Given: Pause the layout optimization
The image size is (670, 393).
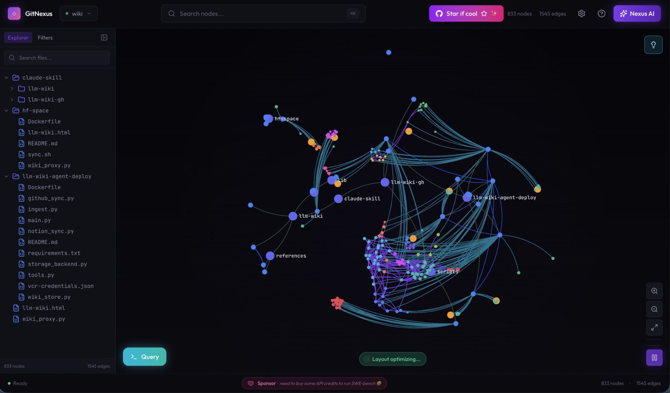Looking at the screenshot, I should pos(654,358).
